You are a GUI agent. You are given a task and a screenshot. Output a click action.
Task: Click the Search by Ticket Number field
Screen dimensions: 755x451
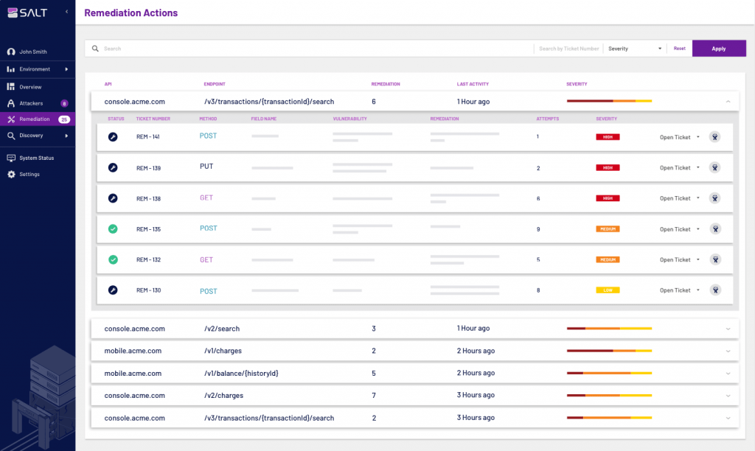(568, 49)
